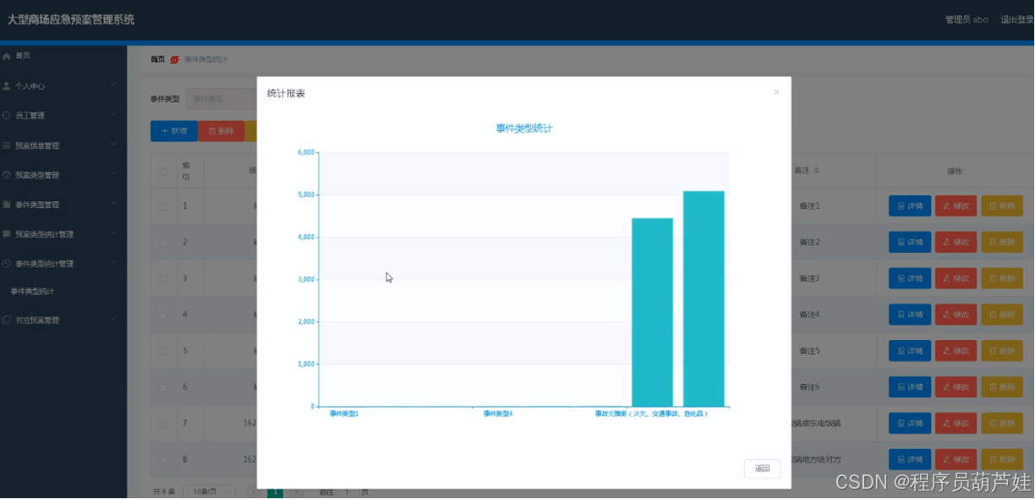Click the 事件类型4 axis label
Viewport: 1035px width, 499px height.
[498, 414]
